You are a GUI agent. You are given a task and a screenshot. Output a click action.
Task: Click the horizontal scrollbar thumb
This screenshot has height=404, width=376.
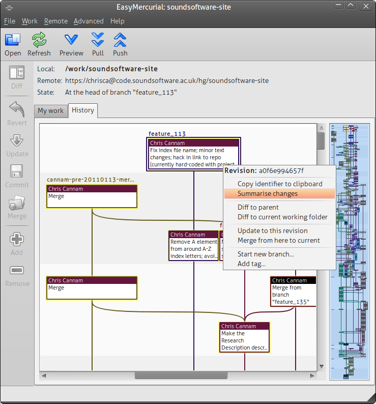(181, 376)
